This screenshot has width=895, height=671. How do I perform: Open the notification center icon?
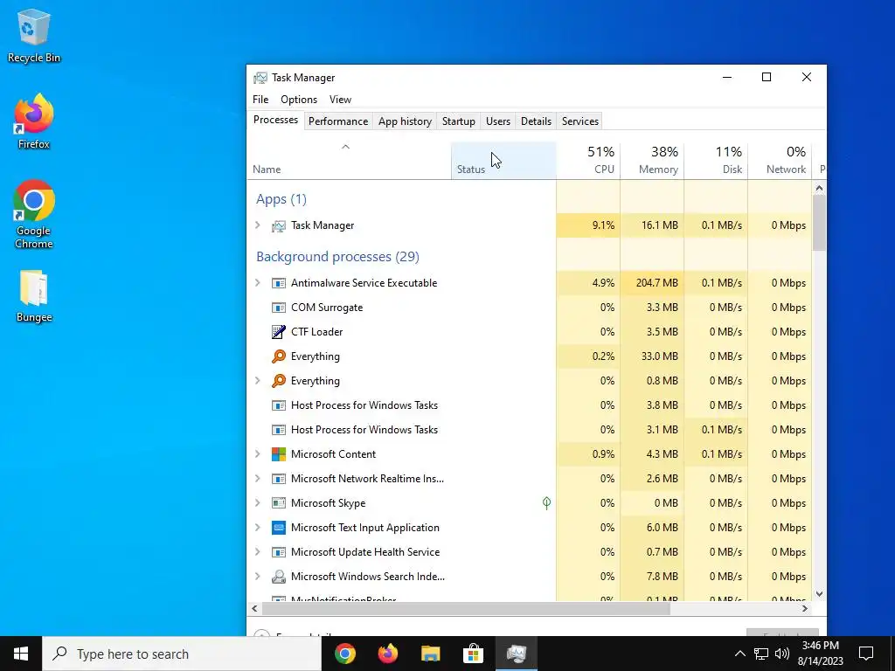pos(866,654)
